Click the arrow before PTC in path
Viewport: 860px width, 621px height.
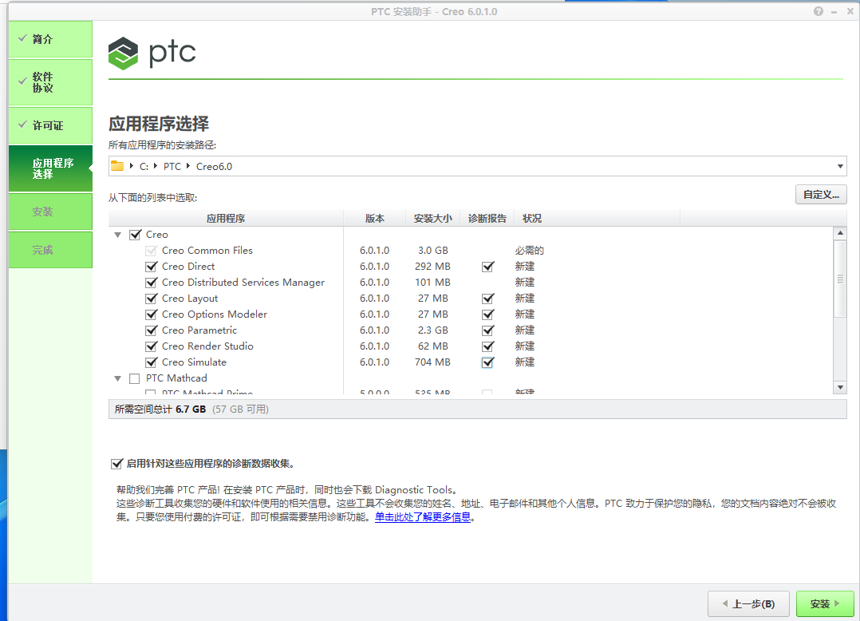click(x=156, y=166)
